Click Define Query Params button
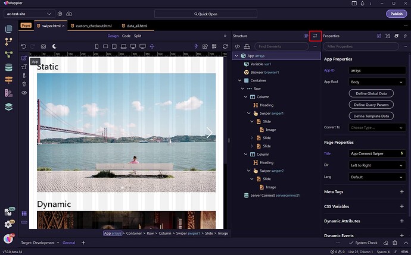Viewport: 411px width, 255px height. (371, 105)
